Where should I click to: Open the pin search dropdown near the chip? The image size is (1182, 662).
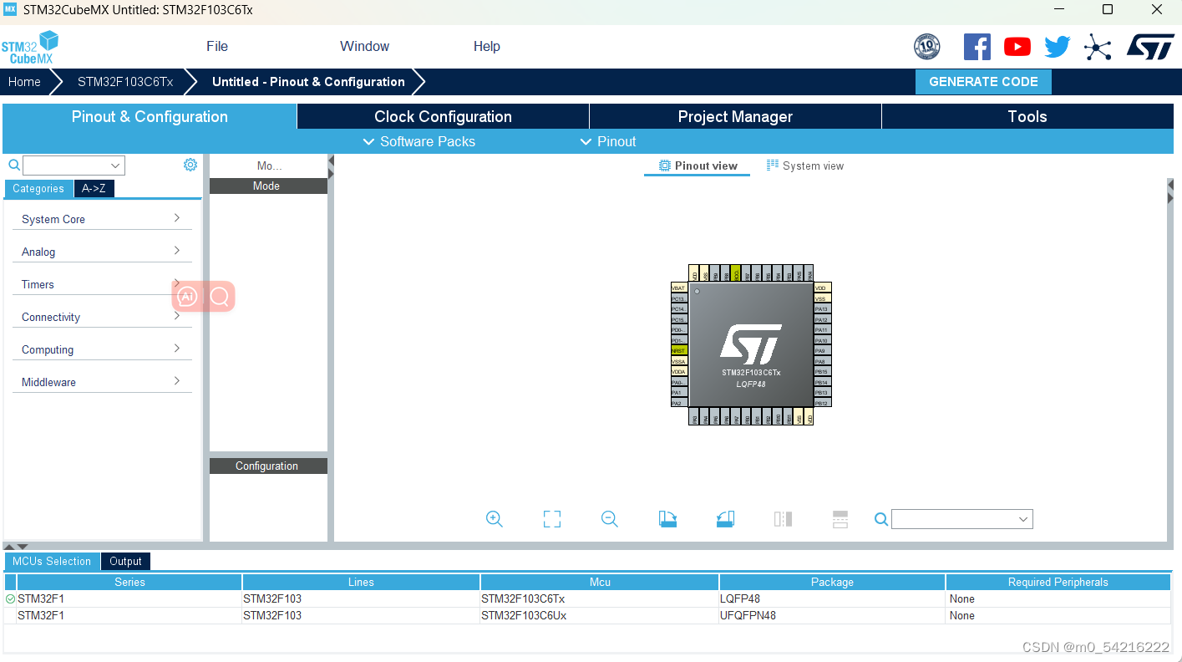tap(961, 518)
